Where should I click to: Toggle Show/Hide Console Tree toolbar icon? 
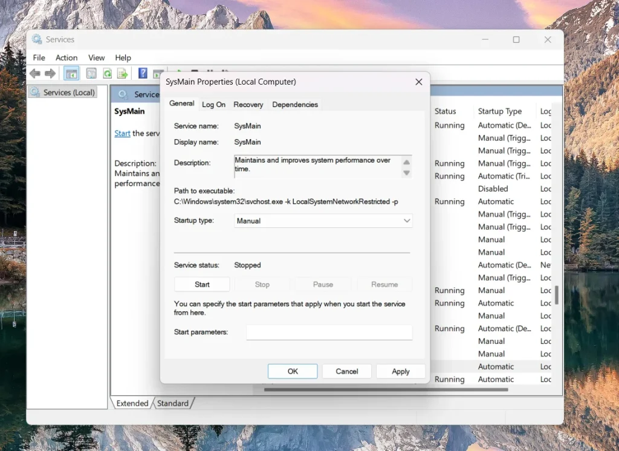tap(71, 74)
